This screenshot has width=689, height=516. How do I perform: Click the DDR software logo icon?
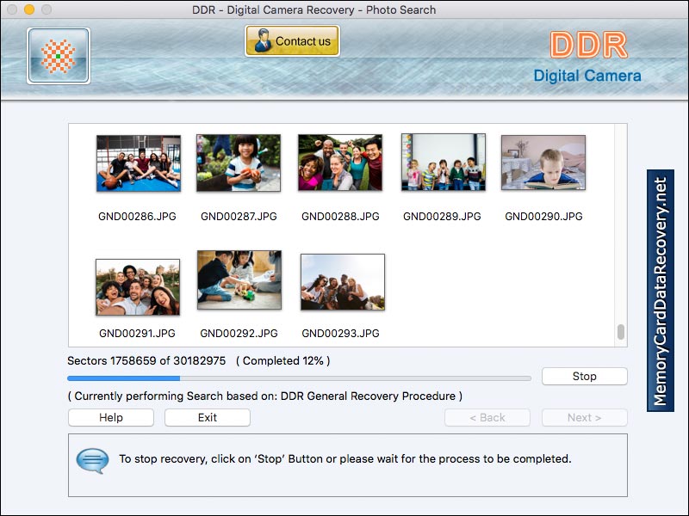pyautogui.click(x=57, y=57)
